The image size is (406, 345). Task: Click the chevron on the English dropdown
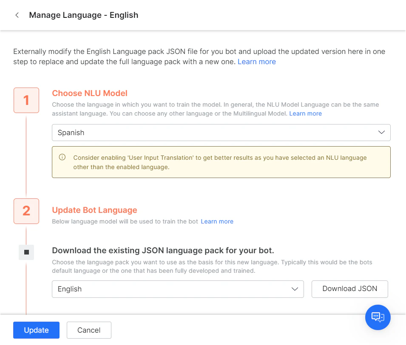click(295, 289)
